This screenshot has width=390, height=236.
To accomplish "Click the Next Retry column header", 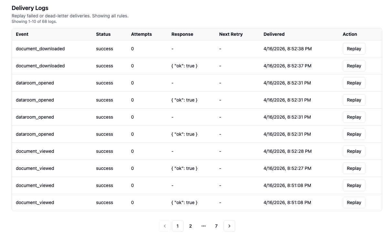I will coord(231,34).
